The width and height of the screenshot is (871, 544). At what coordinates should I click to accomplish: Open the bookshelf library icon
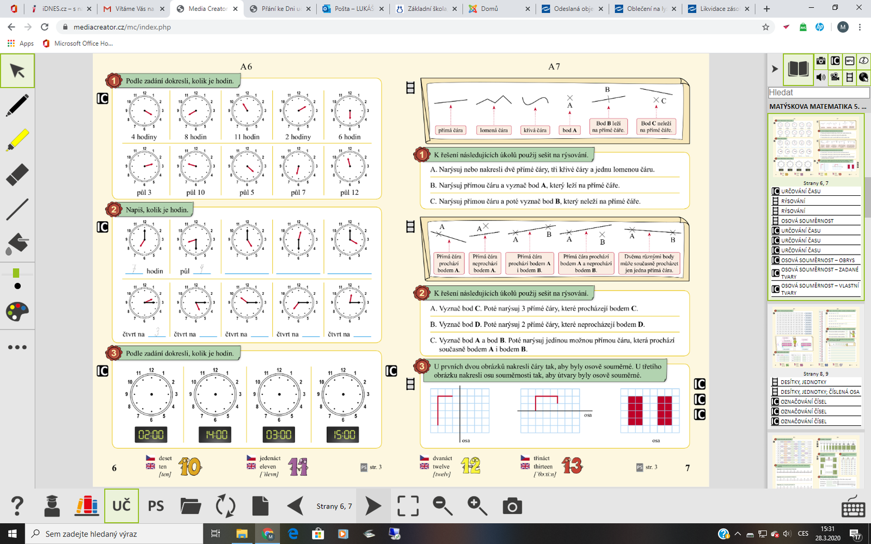click(x=87, y=506)
